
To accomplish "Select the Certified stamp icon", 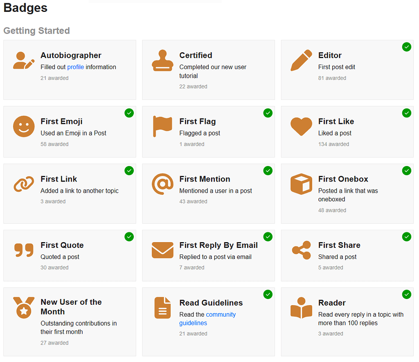I will [162, 60].
